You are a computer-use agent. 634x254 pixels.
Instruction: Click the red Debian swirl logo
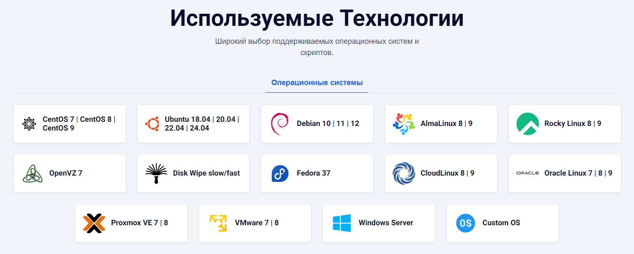279,124
